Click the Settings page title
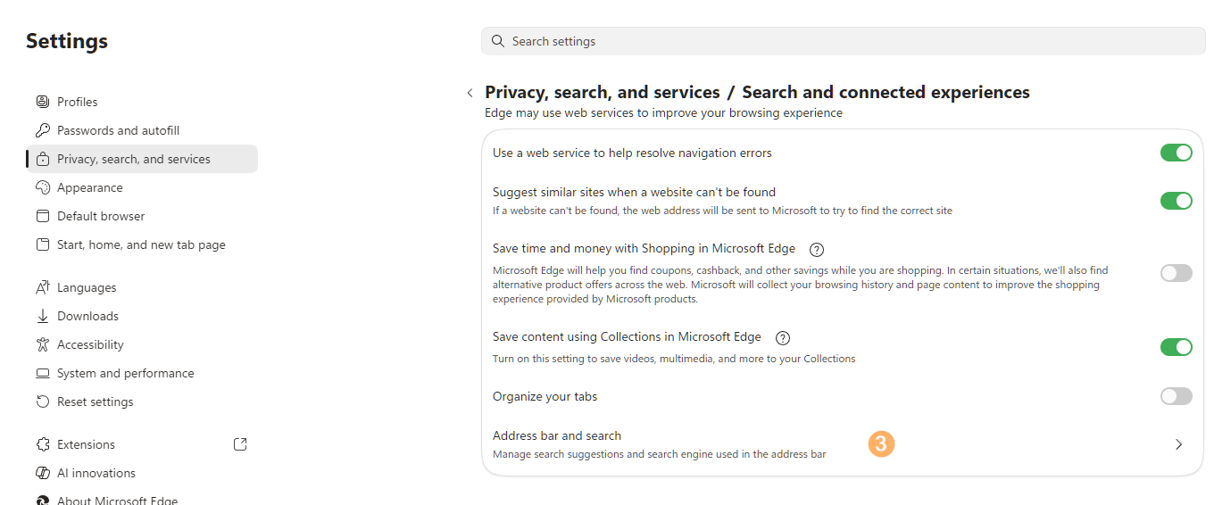Image resolution: width=1214 pixels, height=505 pixels. pyautogui.click(x=67, y=41)
